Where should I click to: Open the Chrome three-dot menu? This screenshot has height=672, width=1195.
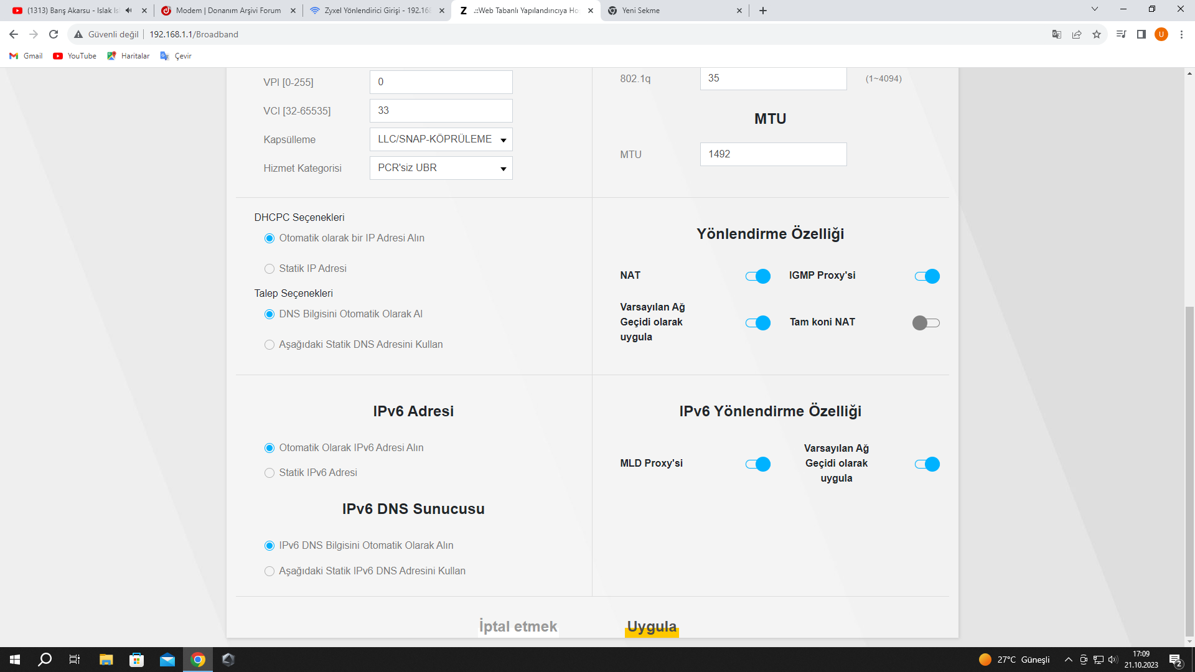1181,34
